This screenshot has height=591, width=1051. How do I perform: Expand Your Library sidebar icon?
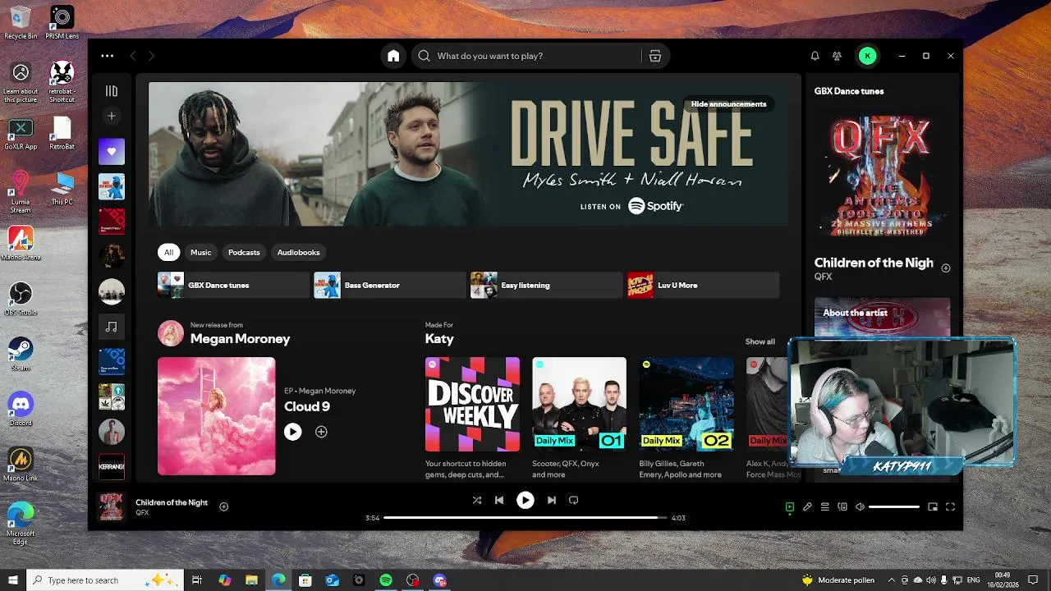pos(112,91)
